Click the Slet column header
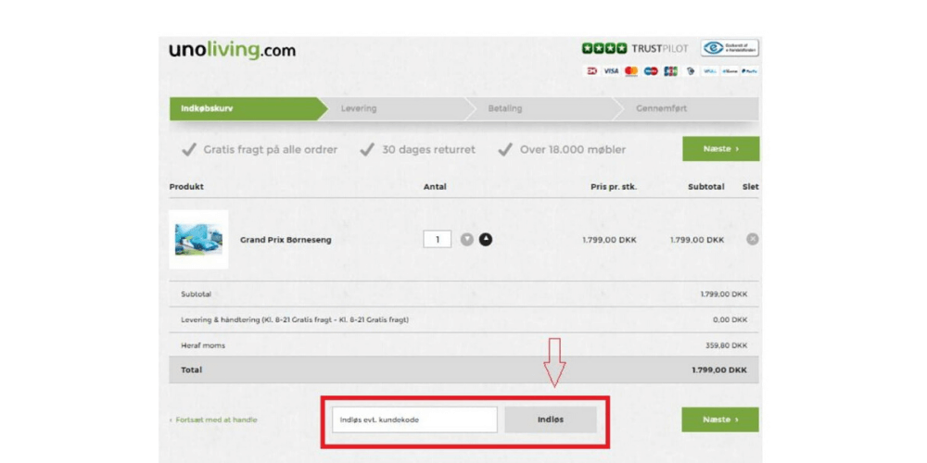 (751, 187)
